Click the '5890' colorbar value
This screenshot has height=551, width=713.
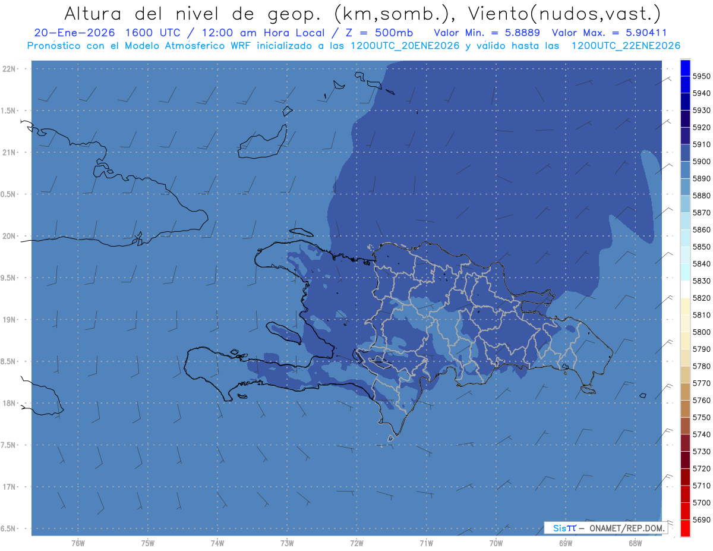[702, 178]
